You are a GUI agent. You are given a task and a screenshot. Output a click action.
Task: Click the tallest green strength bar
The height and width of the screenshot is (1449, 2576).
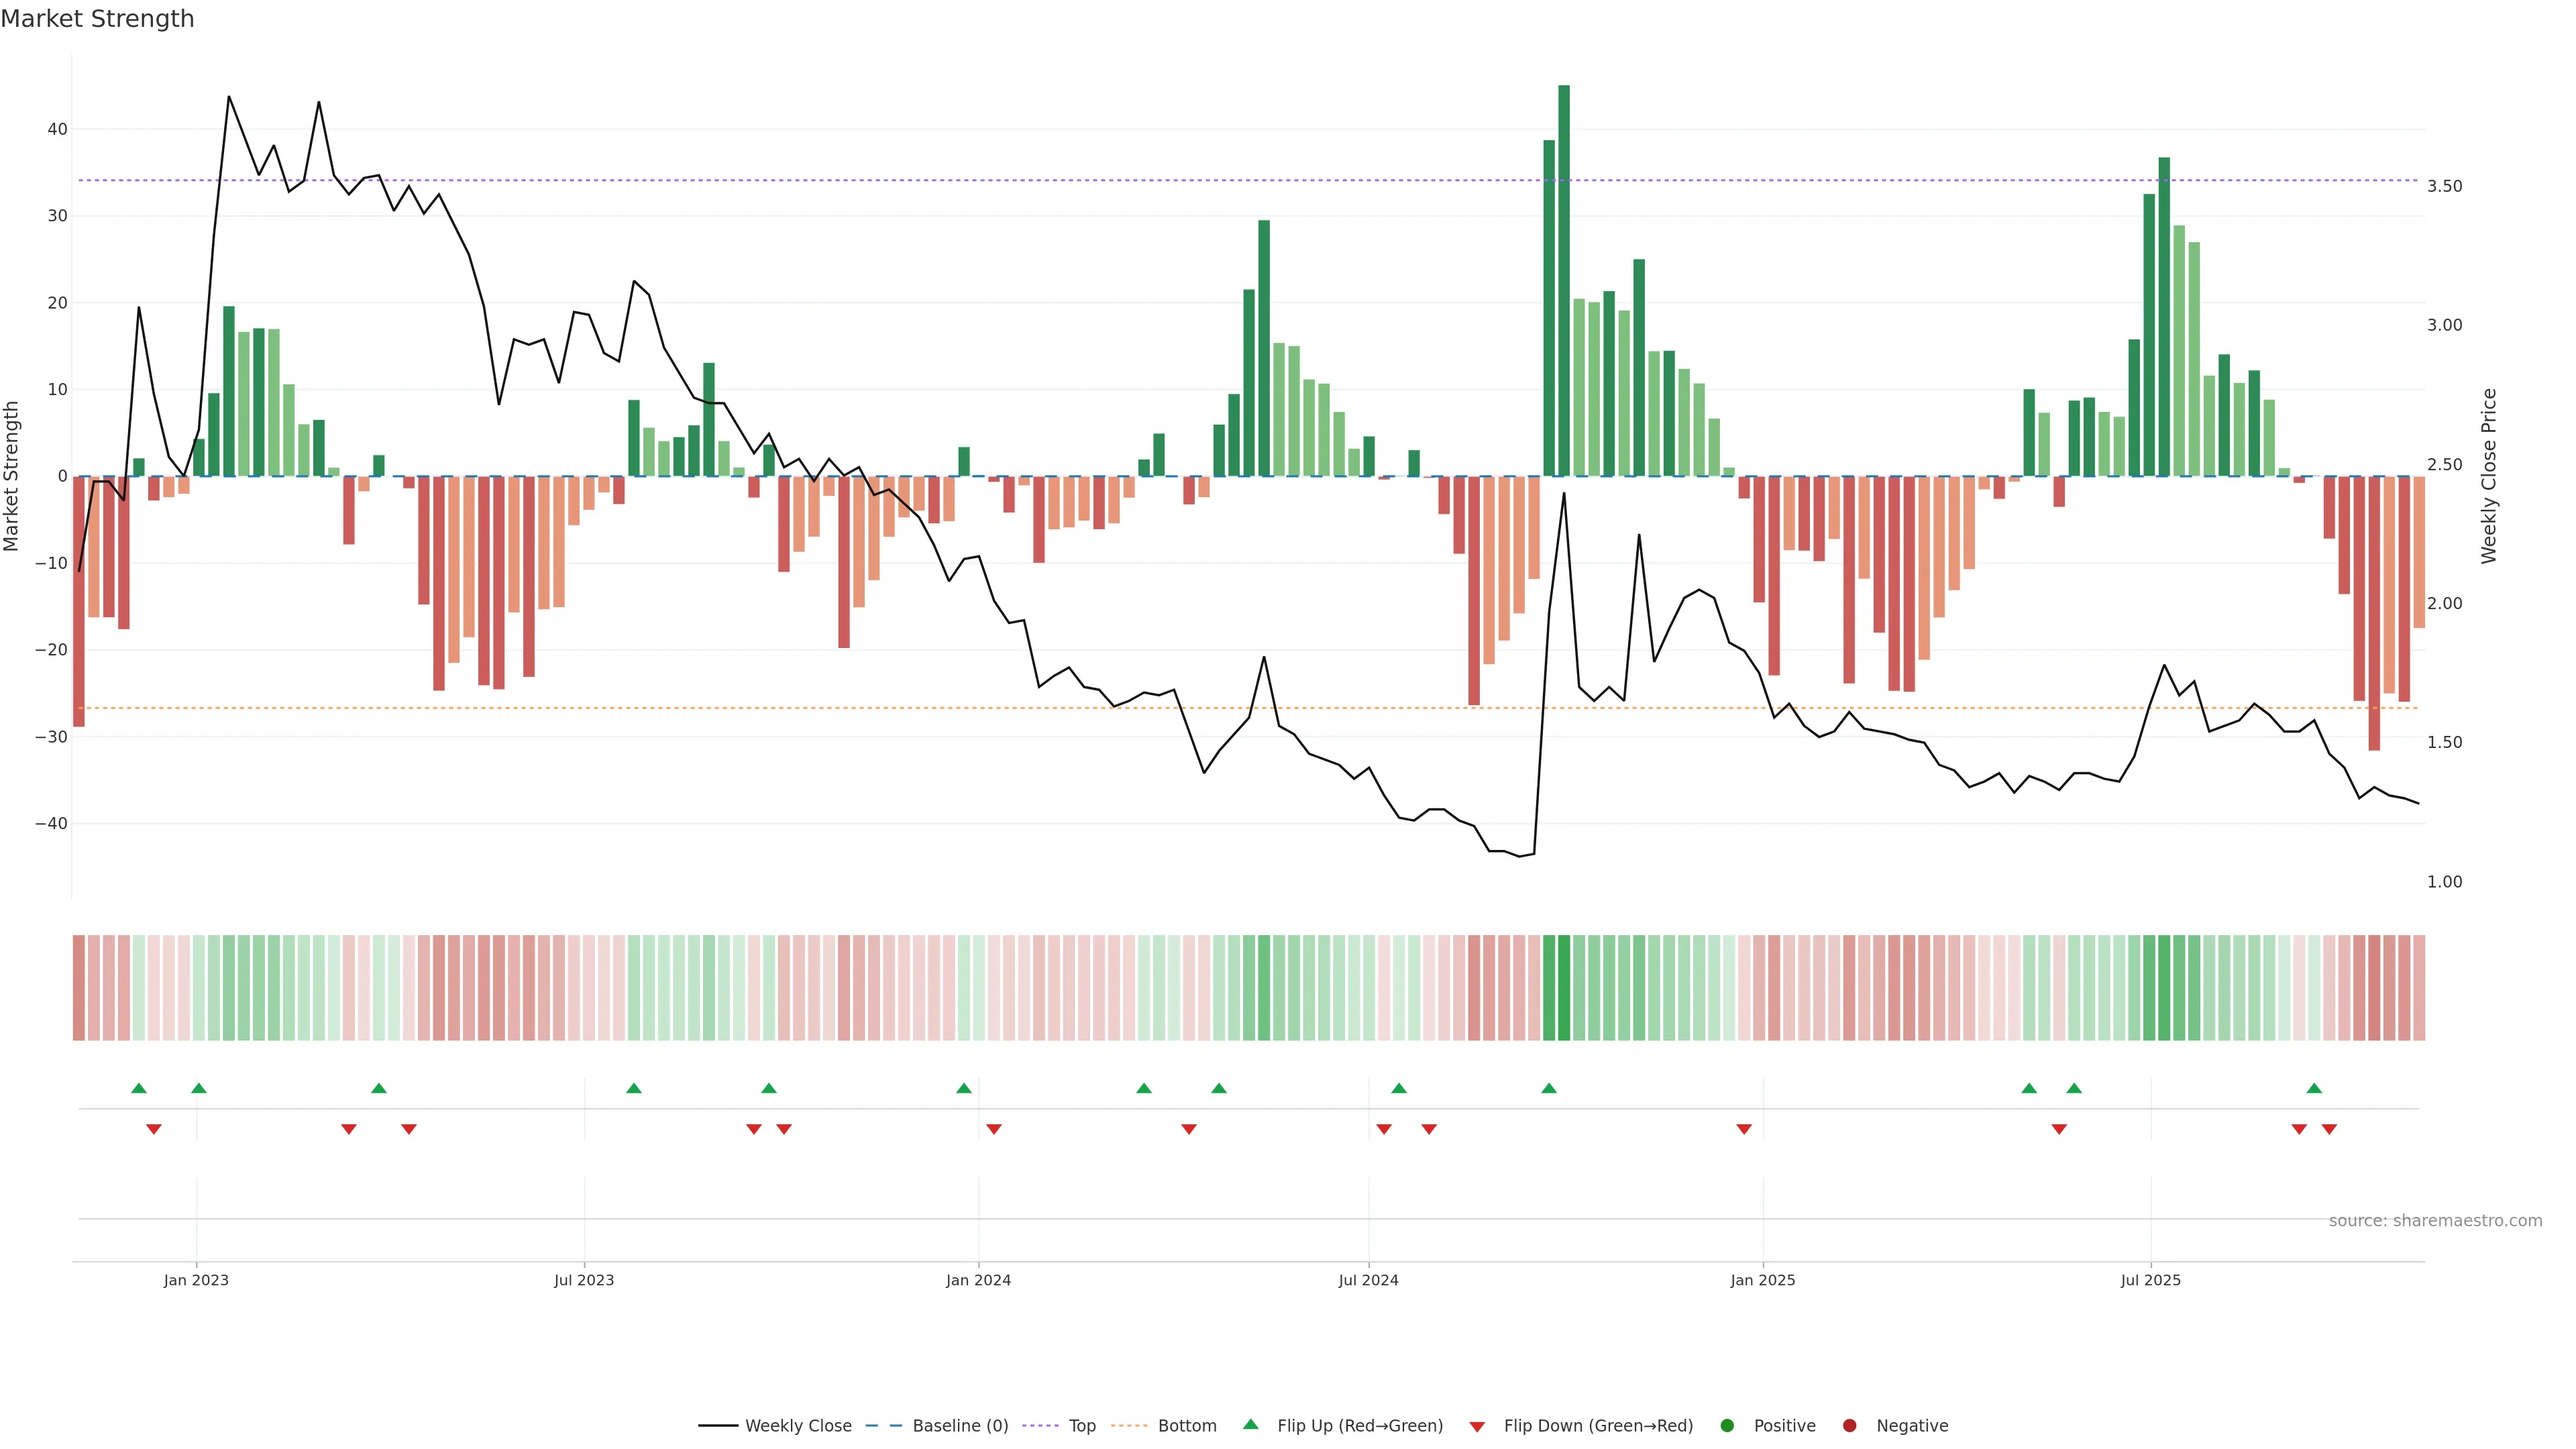pos(1564,280)
